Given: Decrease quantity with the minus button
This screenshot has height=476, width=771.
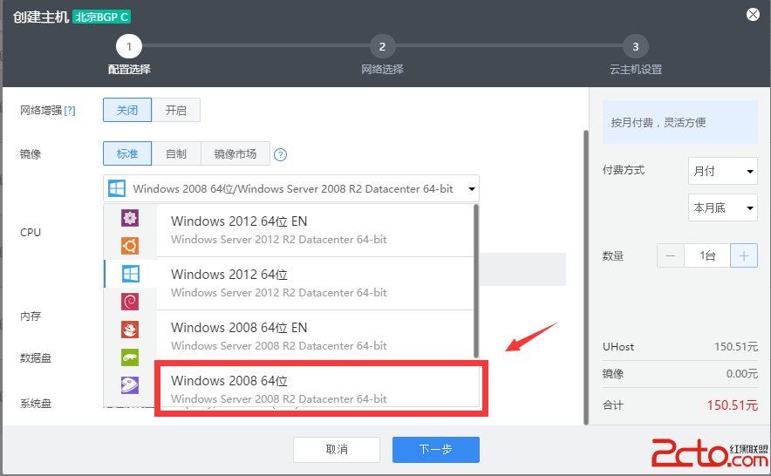Looking at the screenshot, I should point(670,255).
